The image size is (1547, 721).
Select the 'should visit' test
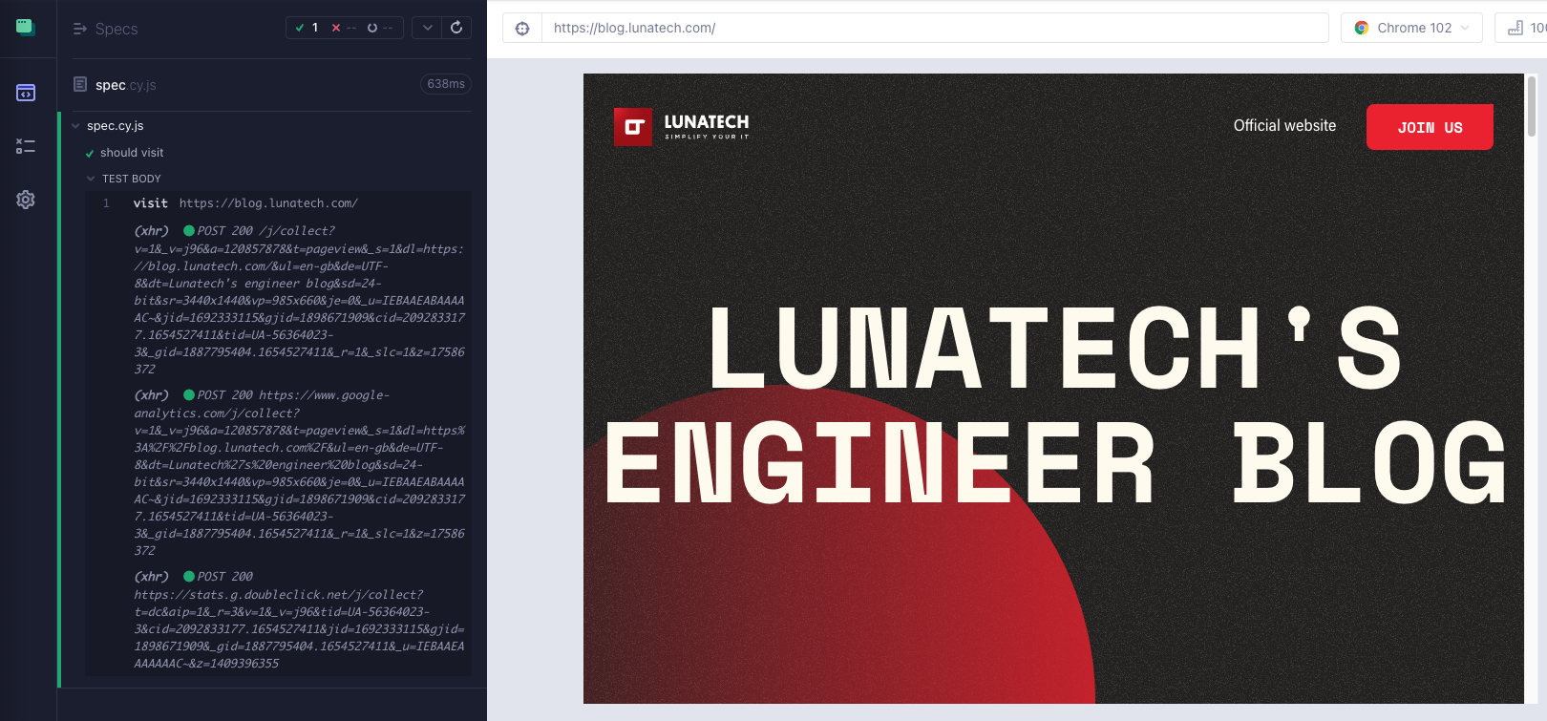(132, 153)
